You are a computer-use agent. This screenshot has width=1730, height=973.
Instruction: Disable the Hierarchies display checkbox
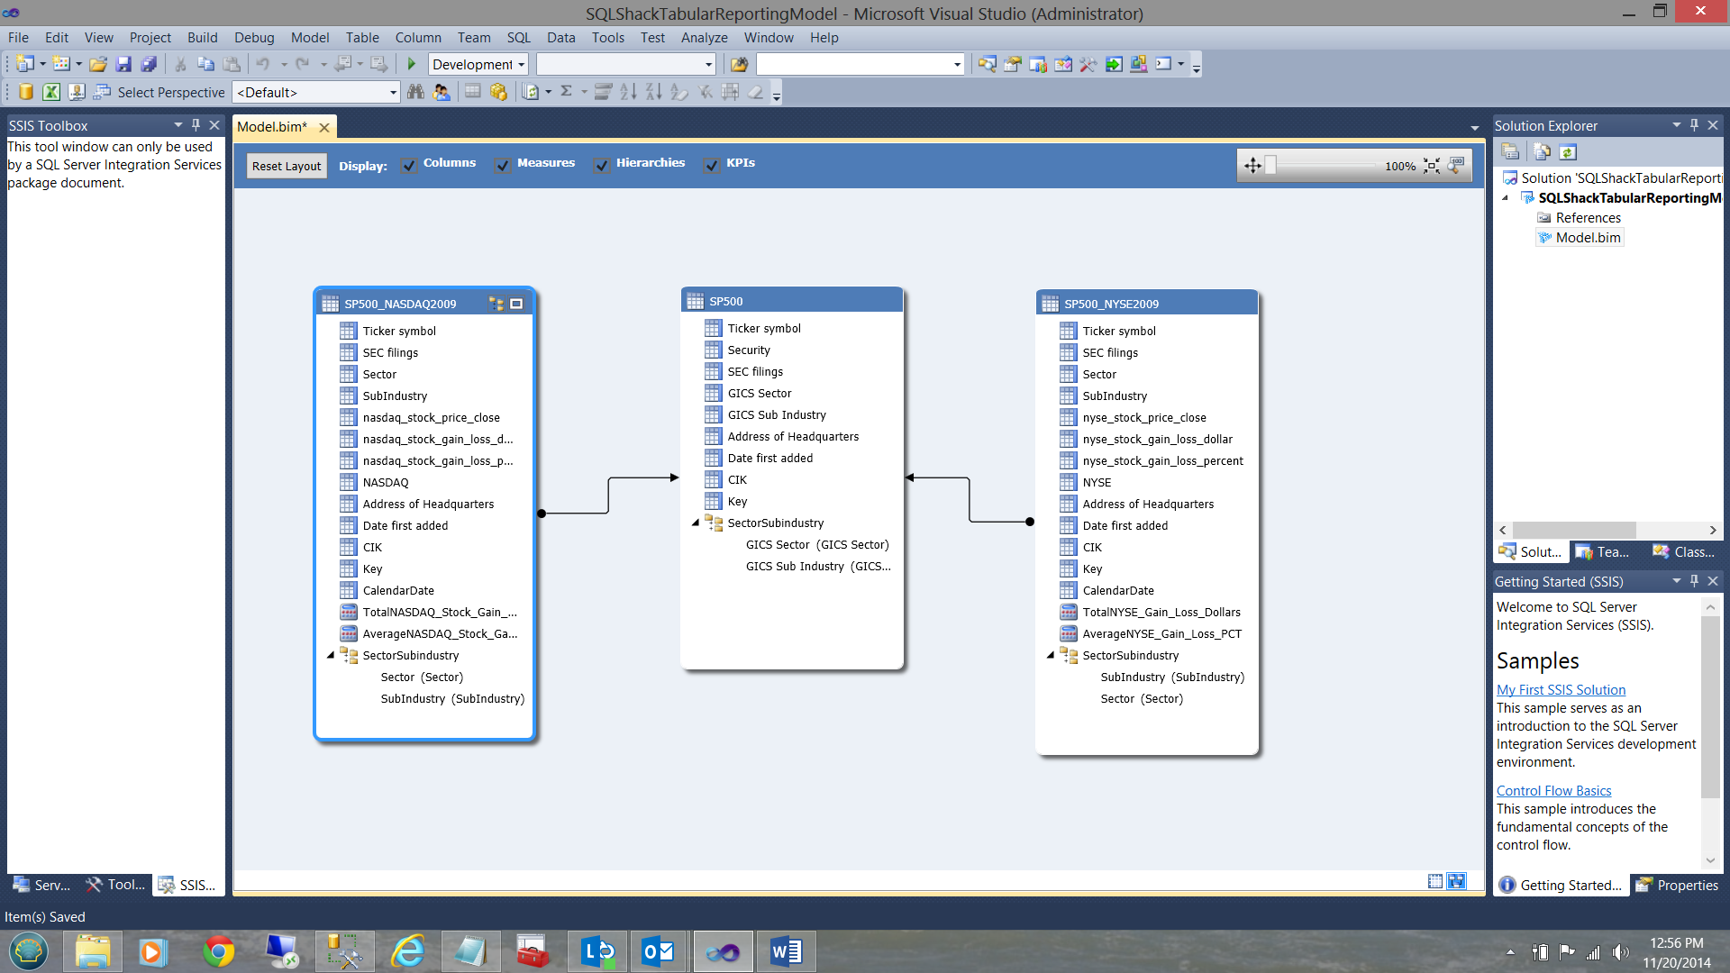point(602,165)
